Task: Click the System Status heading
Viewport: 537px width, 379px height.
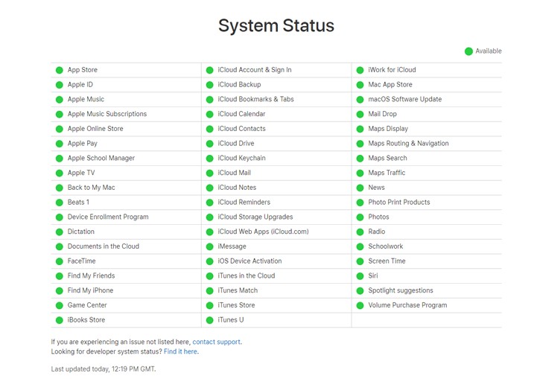Action: pos(276,25)
